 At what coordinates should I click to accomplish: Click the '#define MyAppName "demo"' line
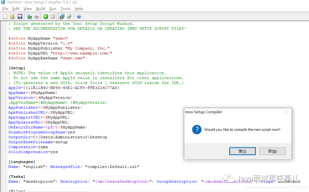38,38
